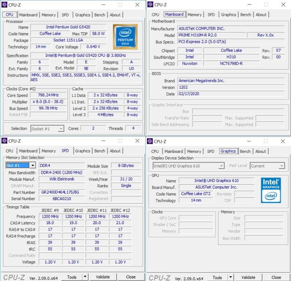The image size is (291, 281).
Task: Click the motherboard model PRIME H310M-R R2.0
Action: (x=212, y=35)
